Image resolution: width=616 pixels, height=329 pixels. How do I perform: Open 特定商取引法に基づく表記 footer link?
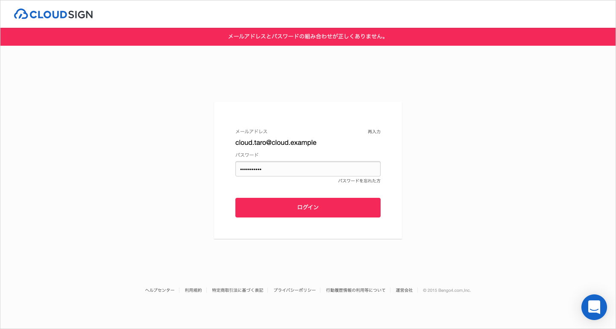(x=238, y=290)
